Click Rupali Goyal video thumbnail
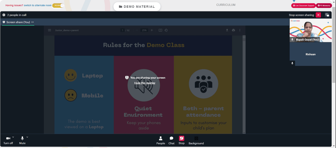336x148 pixels. 310,30
